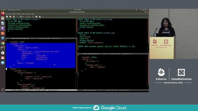Click the '"type": "region_vindex"' line
Screen dimensions: 198x111
tap(28, 48)
